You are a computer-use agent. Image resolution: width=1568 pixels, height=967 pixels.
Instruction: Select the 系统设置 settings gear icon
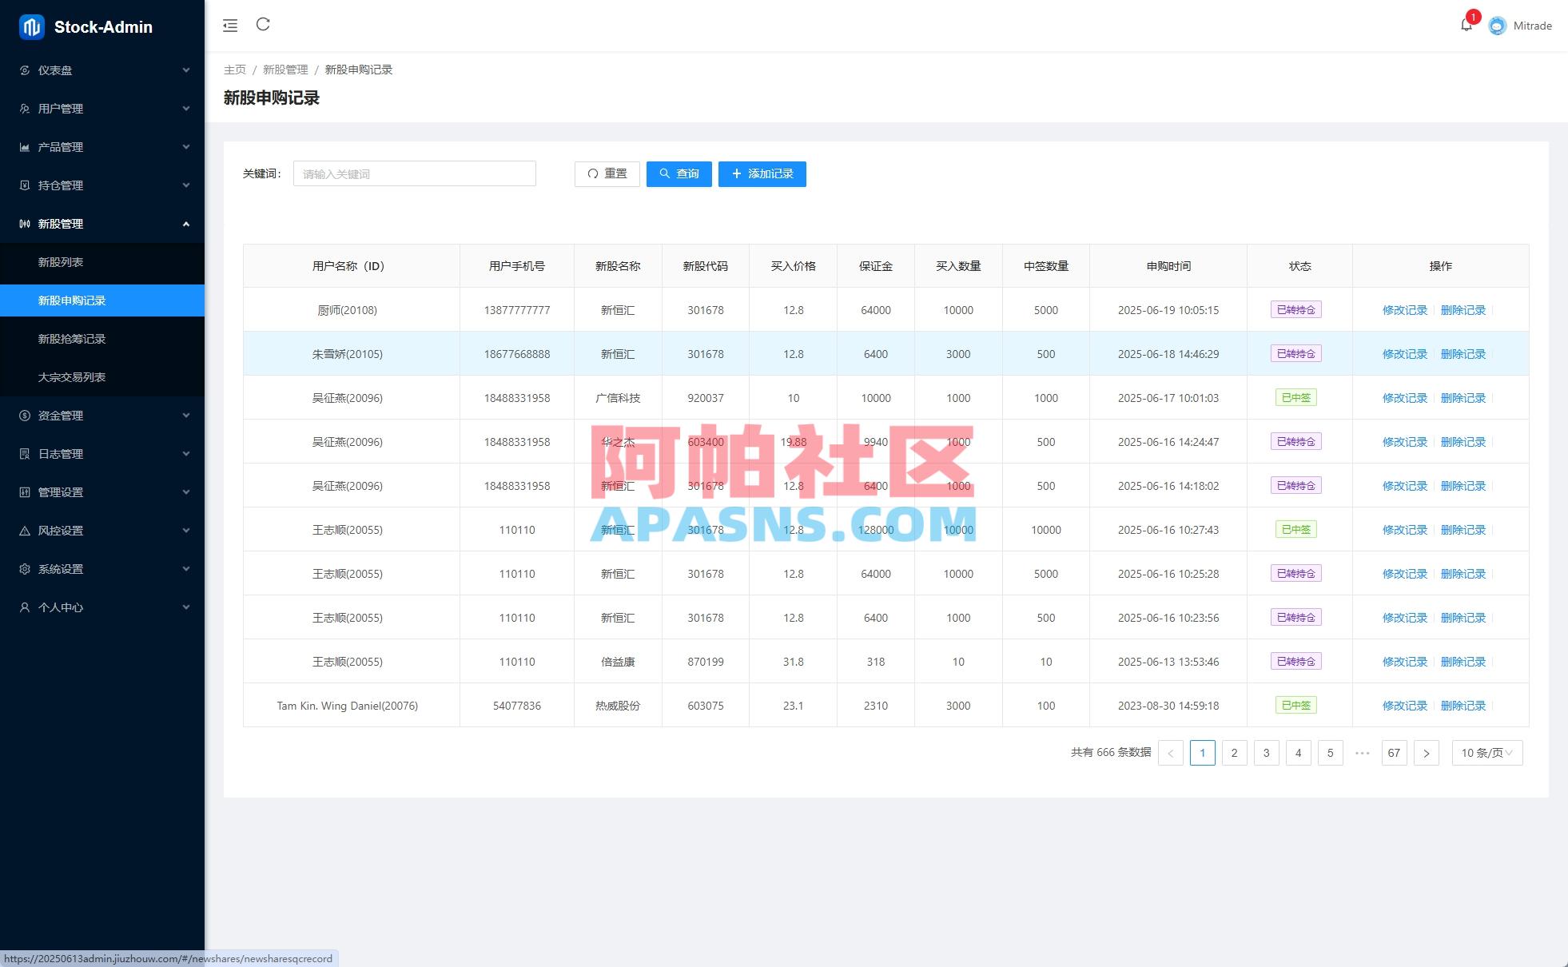point(24,568)
